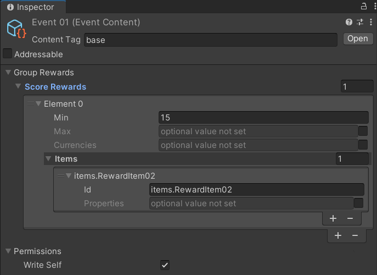Enable the optional Max value checkbox

coord(363,131)
